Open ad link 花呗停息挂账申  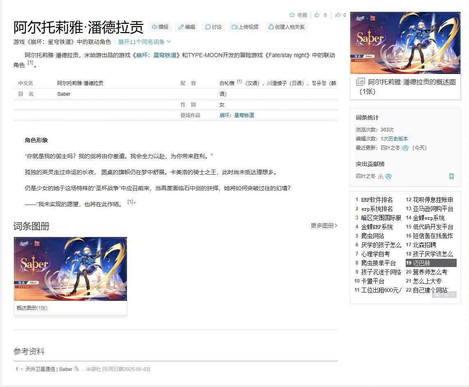point(433,200)
